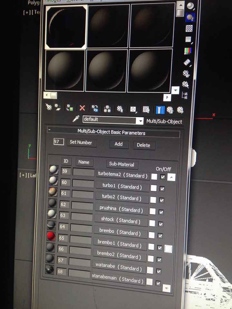Click the Make Unique icon
Screen dimensions: 232x309
coord(107,108)
